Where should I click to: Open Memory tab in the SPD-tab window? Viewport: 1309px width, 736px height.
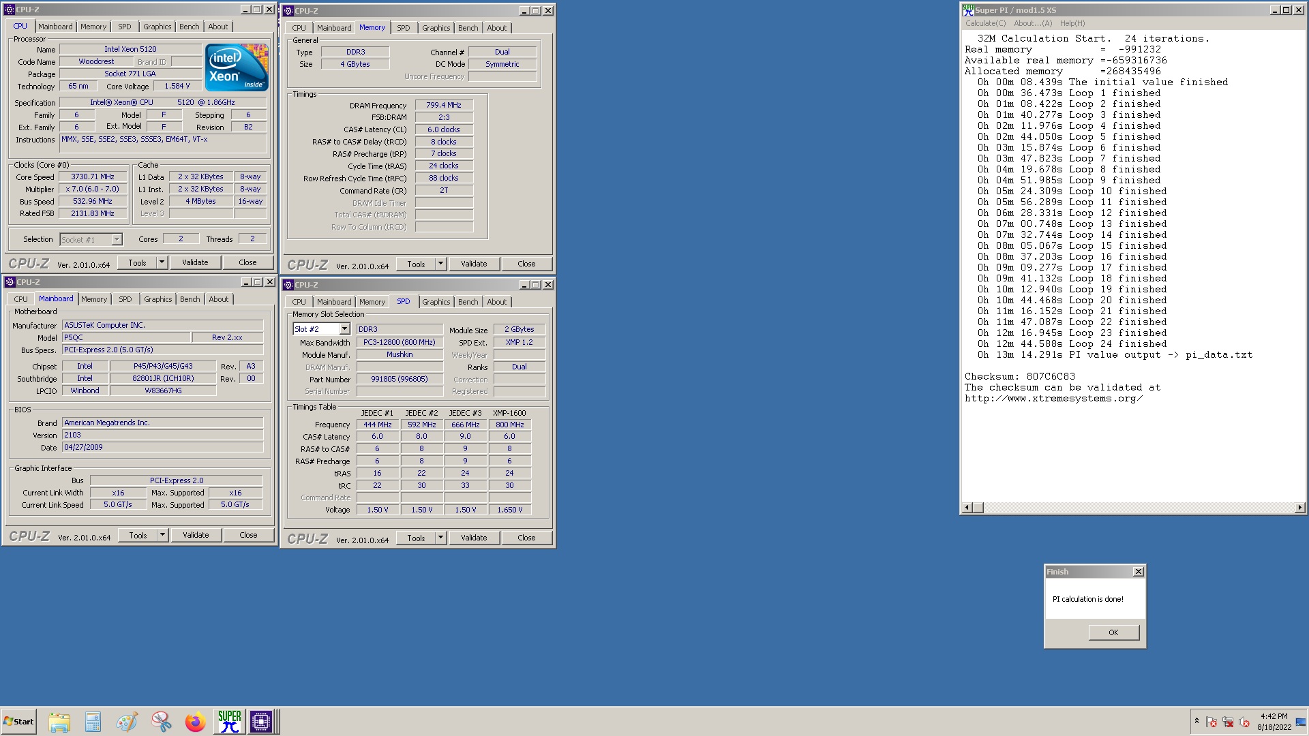(372, 302)
